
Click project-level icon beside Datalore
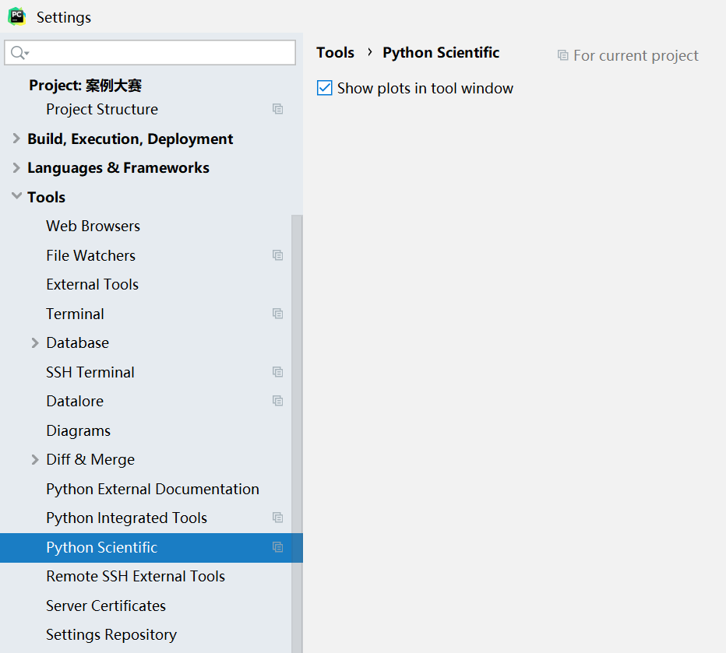277,401
